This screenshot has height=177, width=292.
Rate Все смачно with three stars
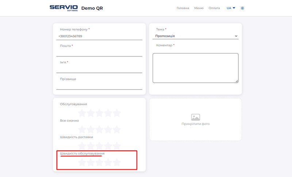[x=99, y=130]
